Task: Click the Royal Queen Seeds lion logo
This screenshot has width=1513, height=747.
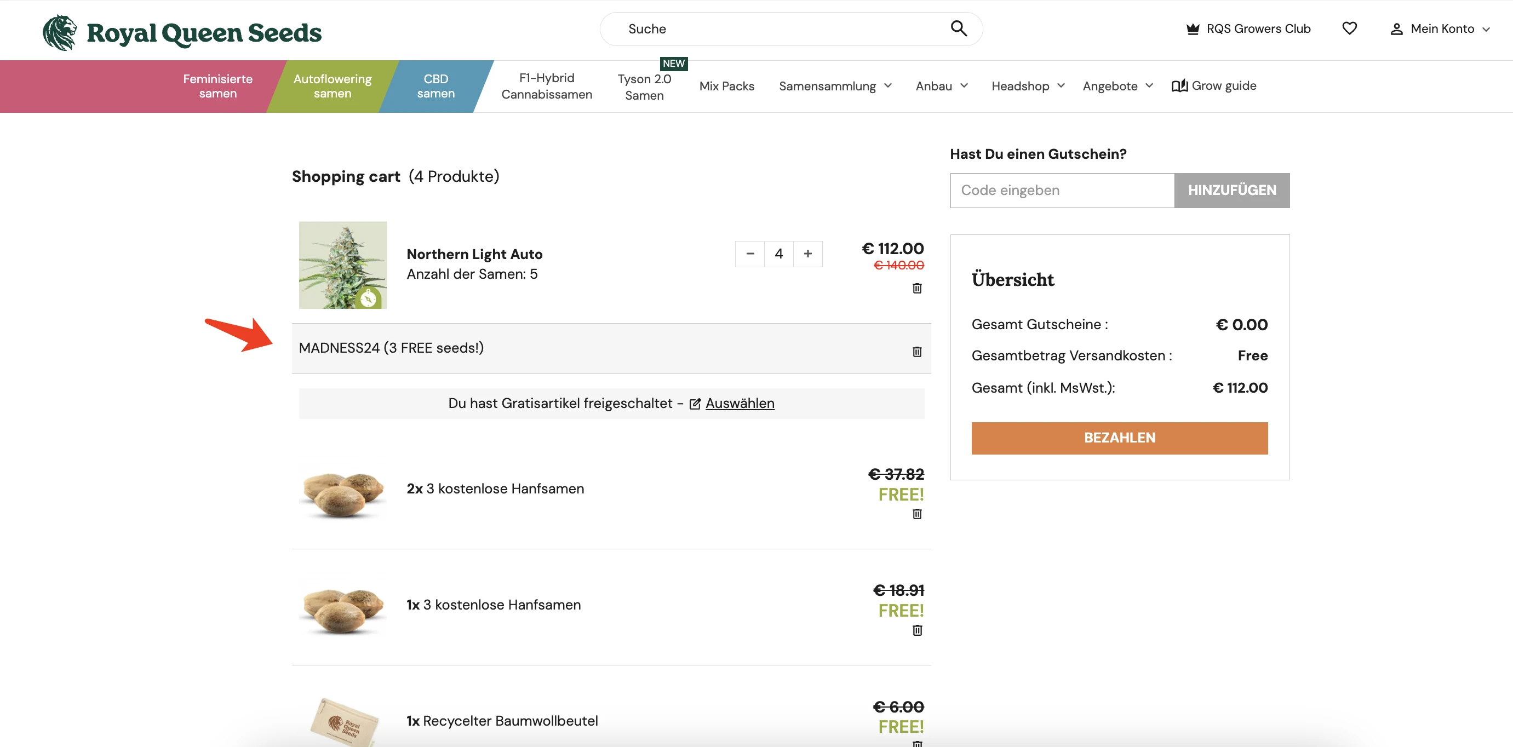Action: point(60,32)
